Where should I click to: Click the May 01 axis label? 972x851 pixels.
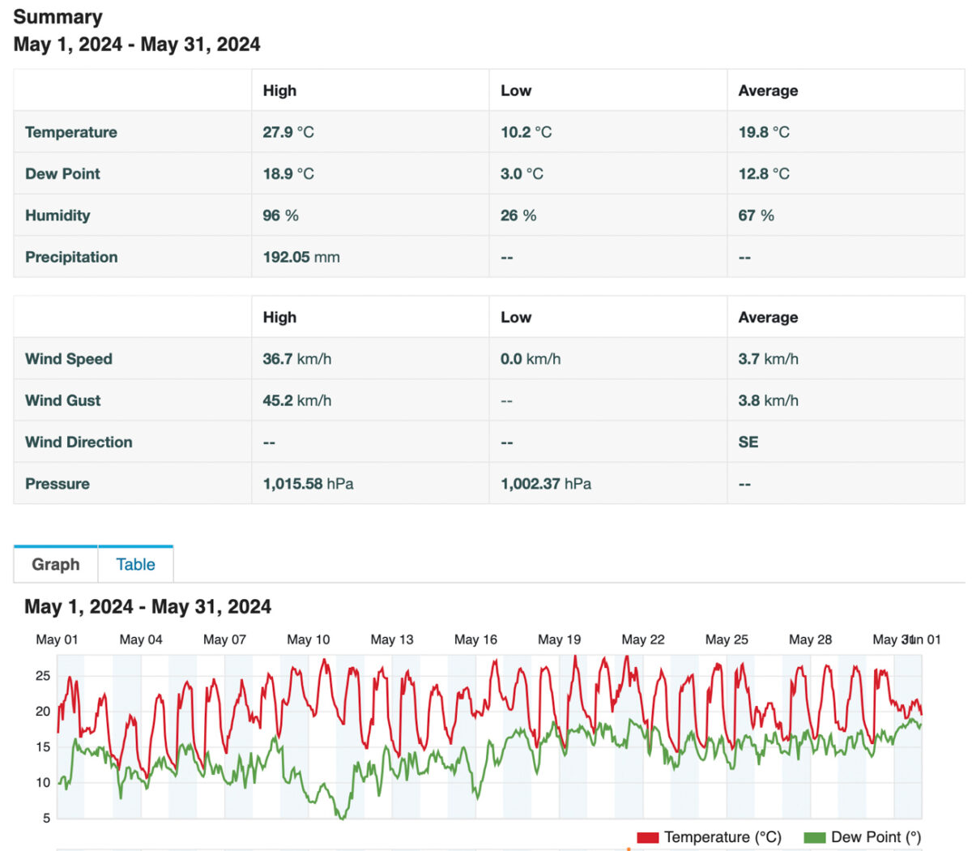coord(58,639)
